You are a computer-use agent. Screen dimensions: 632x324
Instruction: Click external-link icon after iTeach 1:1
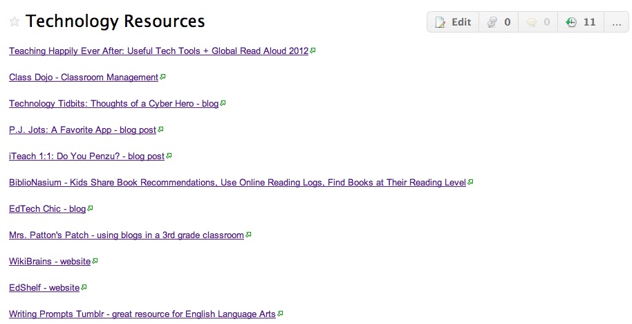pyautogui.click(x=169, y=155)
